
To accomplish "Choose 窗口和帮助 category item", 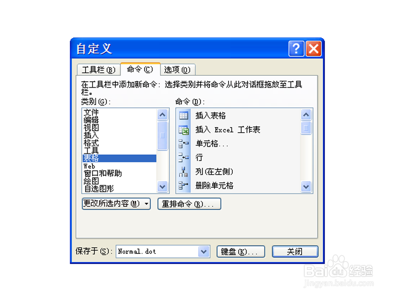I will point(103,174).
